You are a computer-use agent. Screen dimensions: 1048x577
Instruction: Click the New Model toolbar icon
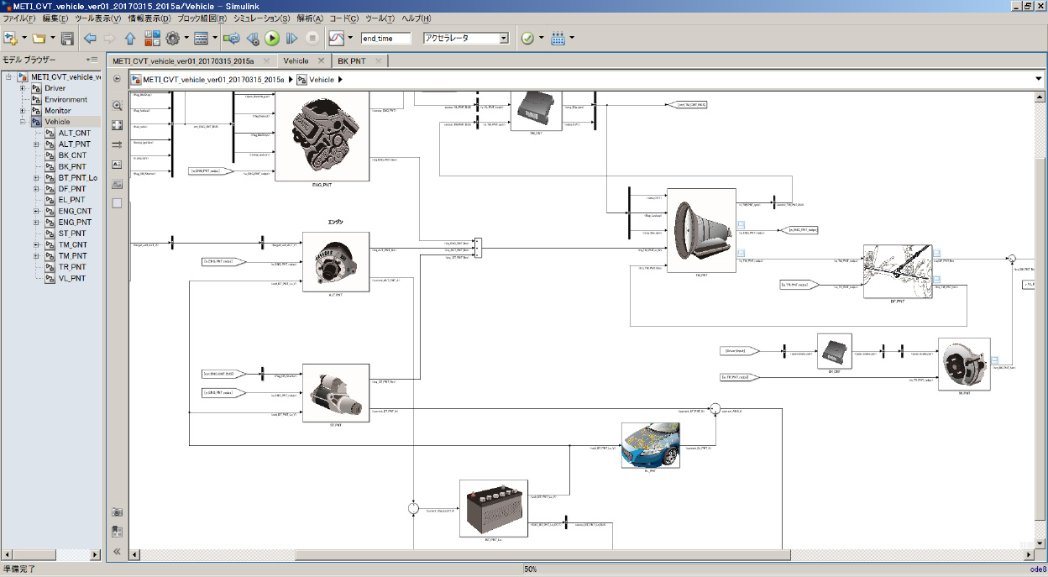(11, 38)
